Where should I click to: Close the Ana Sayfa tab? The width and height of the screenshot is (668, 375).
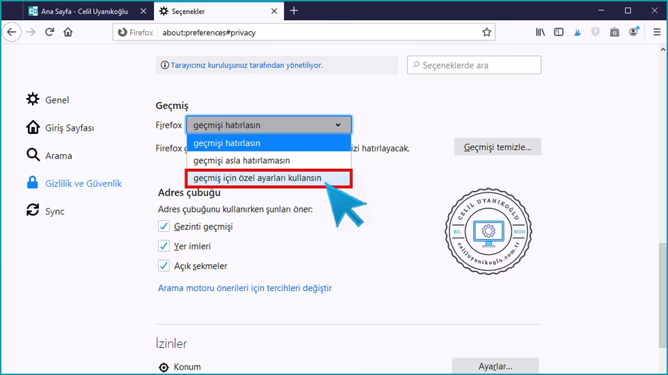143,12
